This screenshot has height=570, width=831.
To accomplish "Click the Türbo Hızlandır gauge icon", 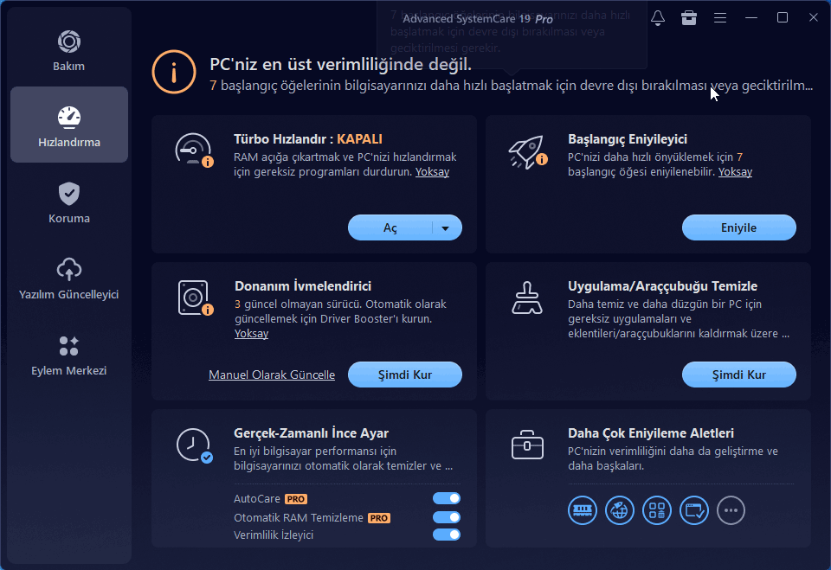I will point(194,150).
